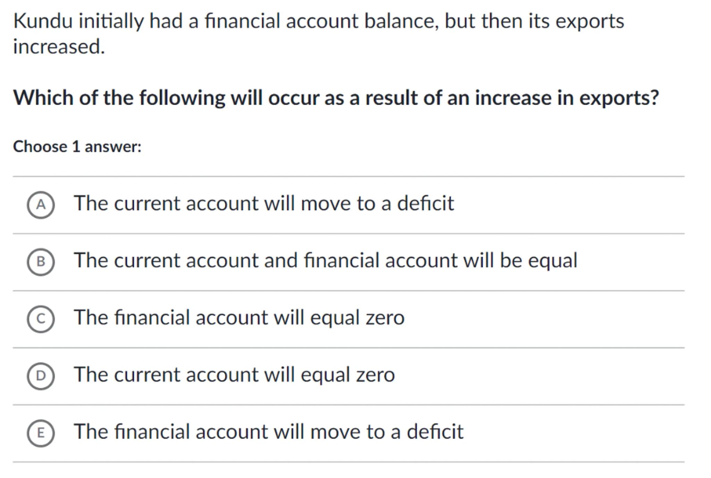Image resolution: width=711 pixels, height=478 pixels.
Task: Click the word "Kundu" in the intro
Action: click(x=43, y=21)
